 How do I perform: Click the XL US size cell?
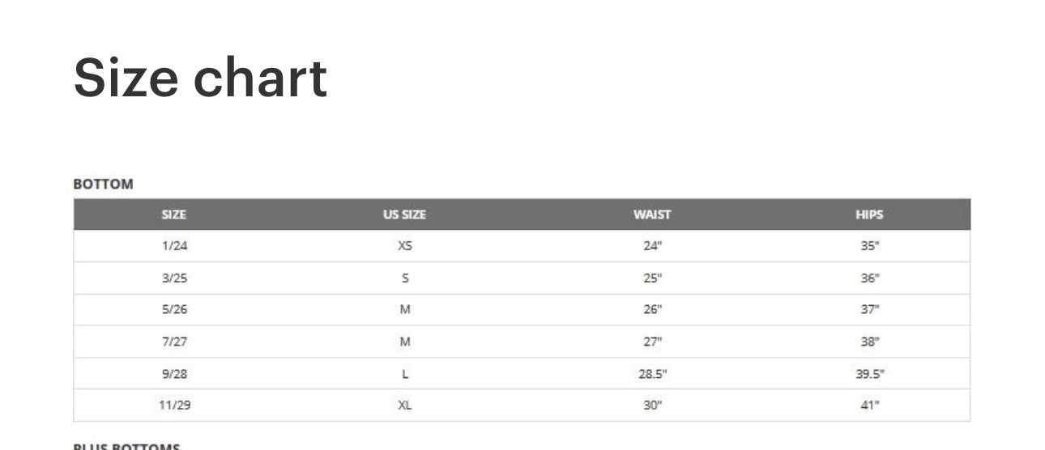coord(405,405)
